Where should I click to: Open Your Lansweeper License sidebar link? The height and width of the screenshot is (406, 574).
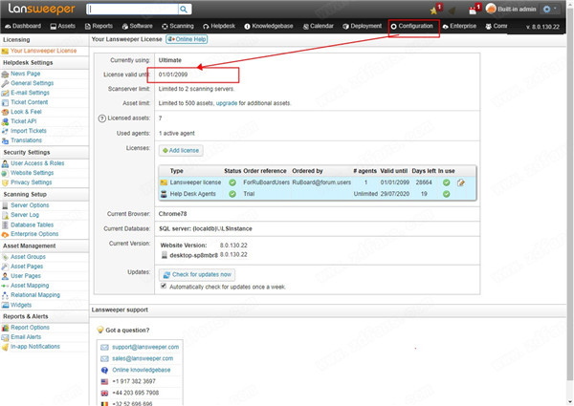[44, 51]
